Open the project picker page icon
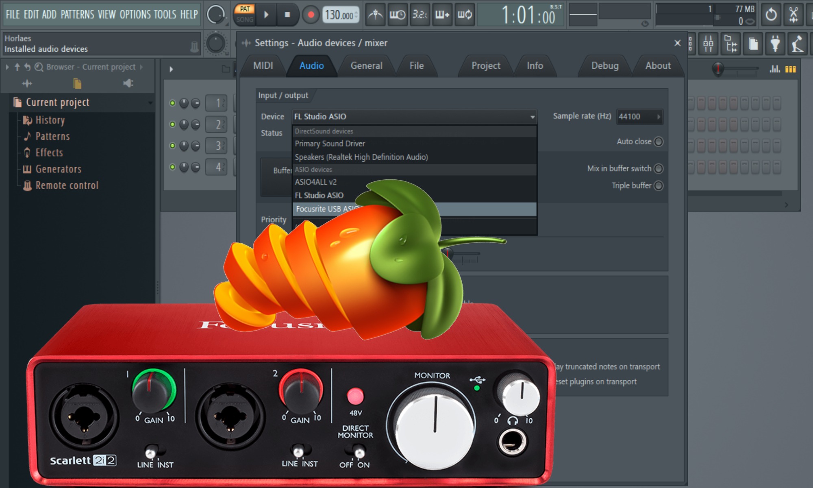This screenshot has width=813, height=488. coord(753,44)
